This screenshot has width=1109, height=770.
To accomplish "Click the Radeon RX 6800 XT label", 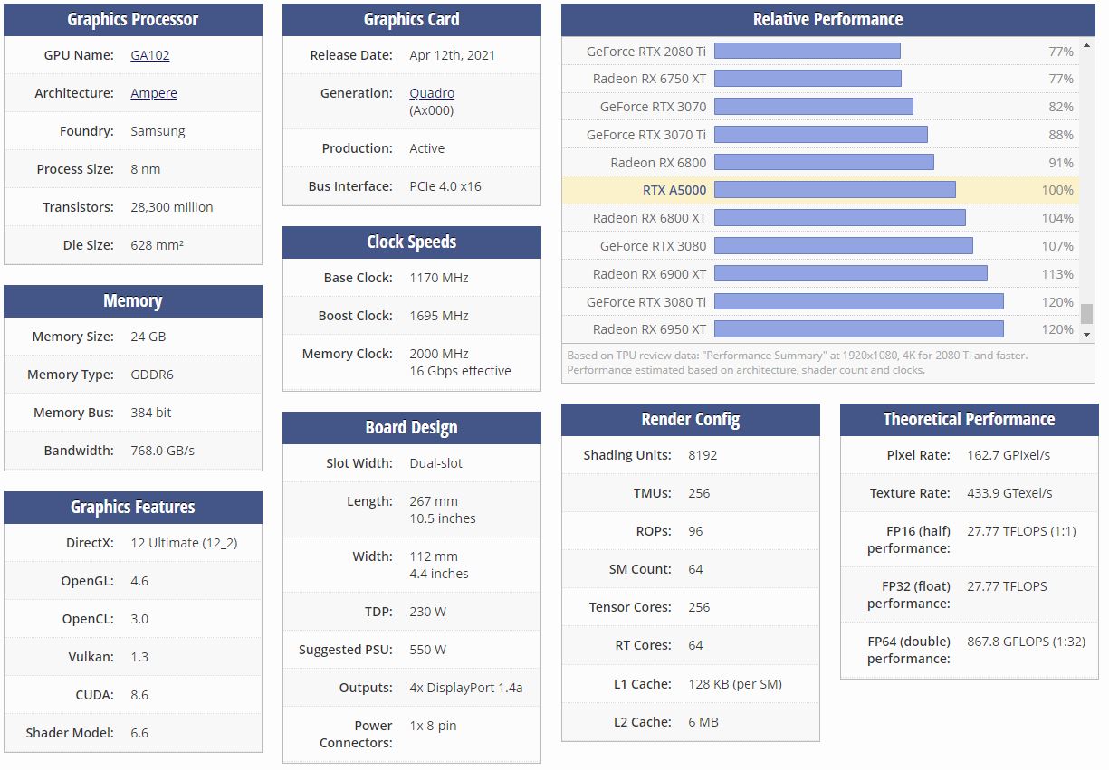I will coord(649,218).
